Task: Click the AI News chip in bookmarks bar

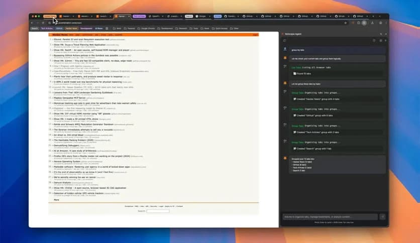Action: [99, 29]
